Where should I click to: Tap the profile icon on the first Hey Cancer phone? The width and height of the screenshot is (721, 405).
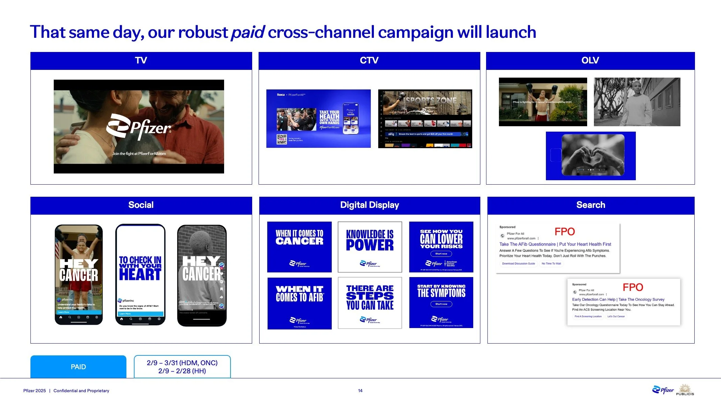97,317
